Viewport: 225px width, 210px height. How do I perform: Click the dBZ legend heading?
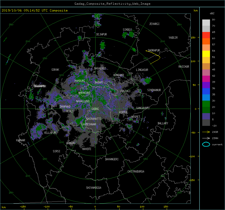[212, 13]
